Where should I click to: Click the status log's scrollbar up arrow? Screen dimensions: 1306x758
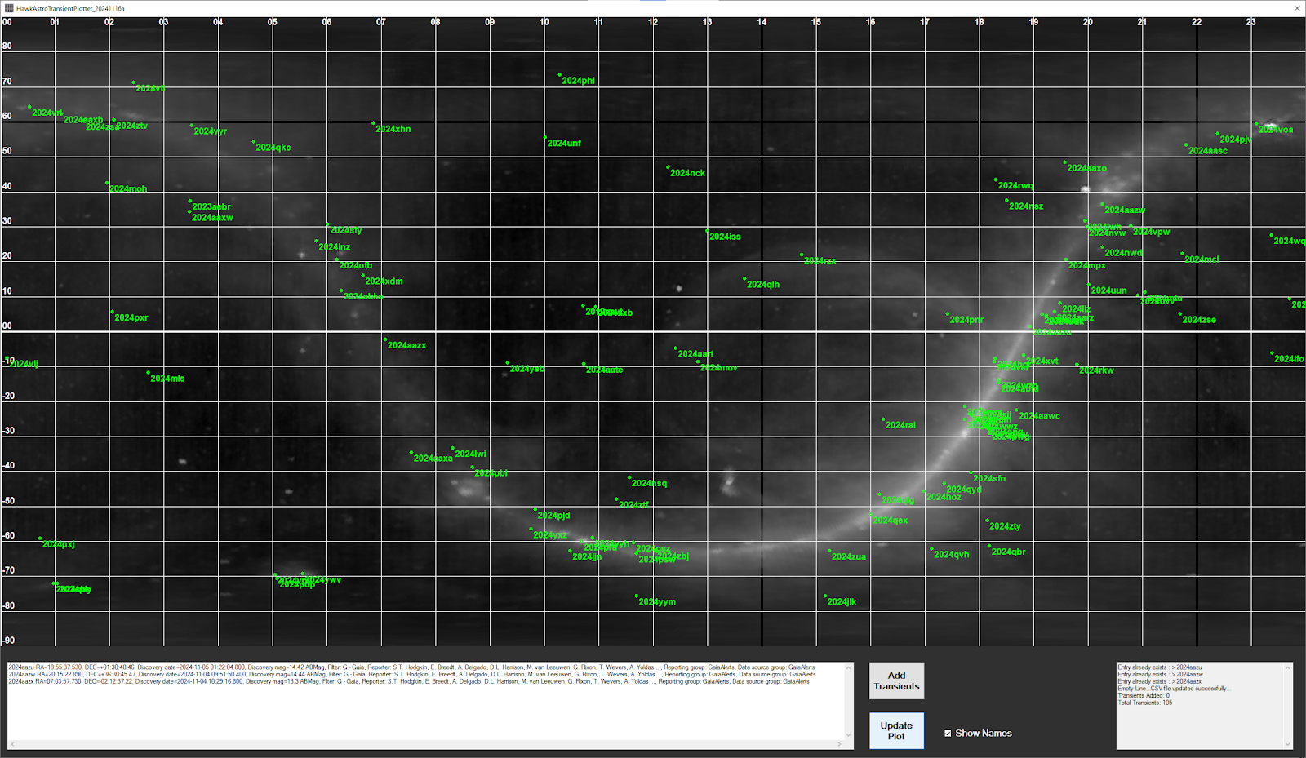[x=1289, y=667]
